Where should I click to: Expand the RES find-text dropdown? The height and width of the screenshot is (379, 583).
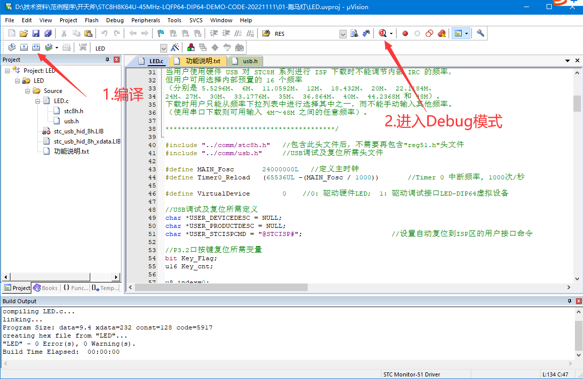(343, 34)
